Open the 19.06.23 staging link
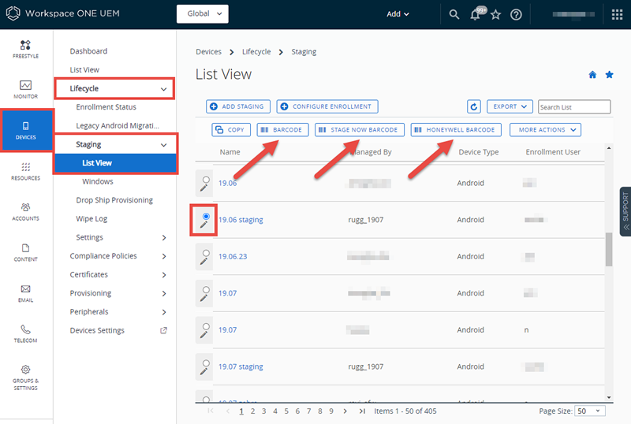 click(233, 257)
